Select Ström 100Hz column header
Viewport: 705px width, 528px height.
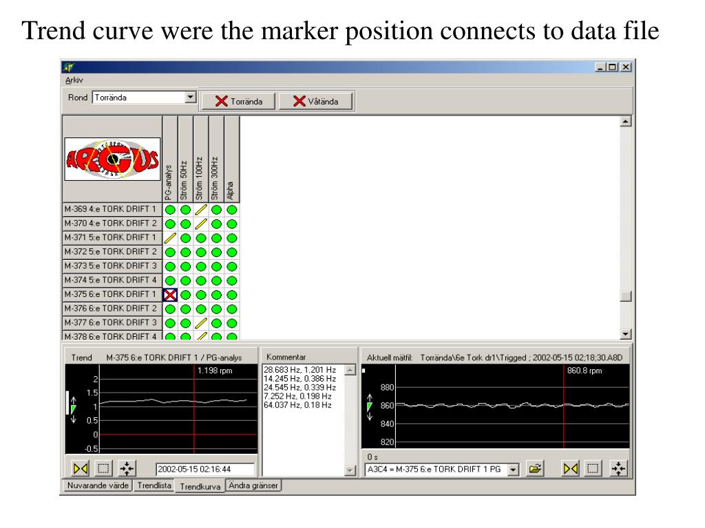[200, 159]
